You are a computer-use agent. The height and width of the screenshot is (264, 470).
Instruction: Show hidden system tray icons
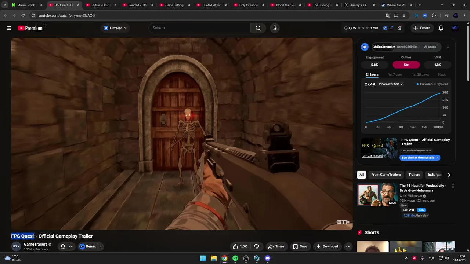406,258
